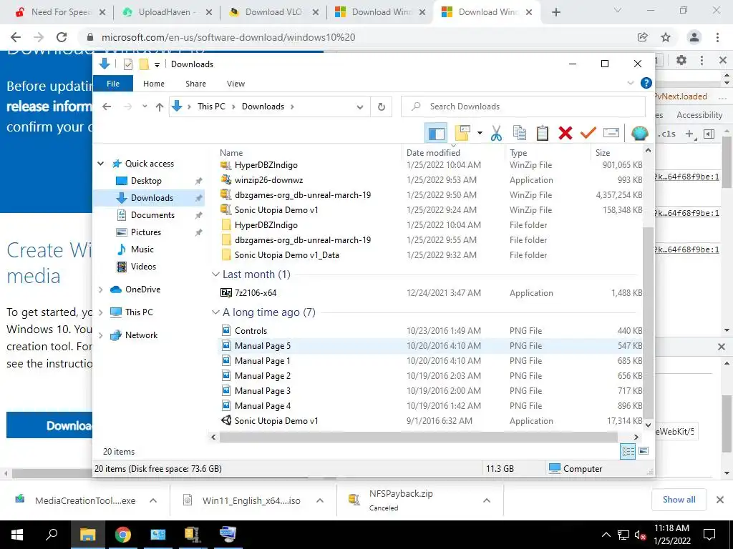
Task: Go up one level with the Up arrow
Action: (x=160, y=107)
